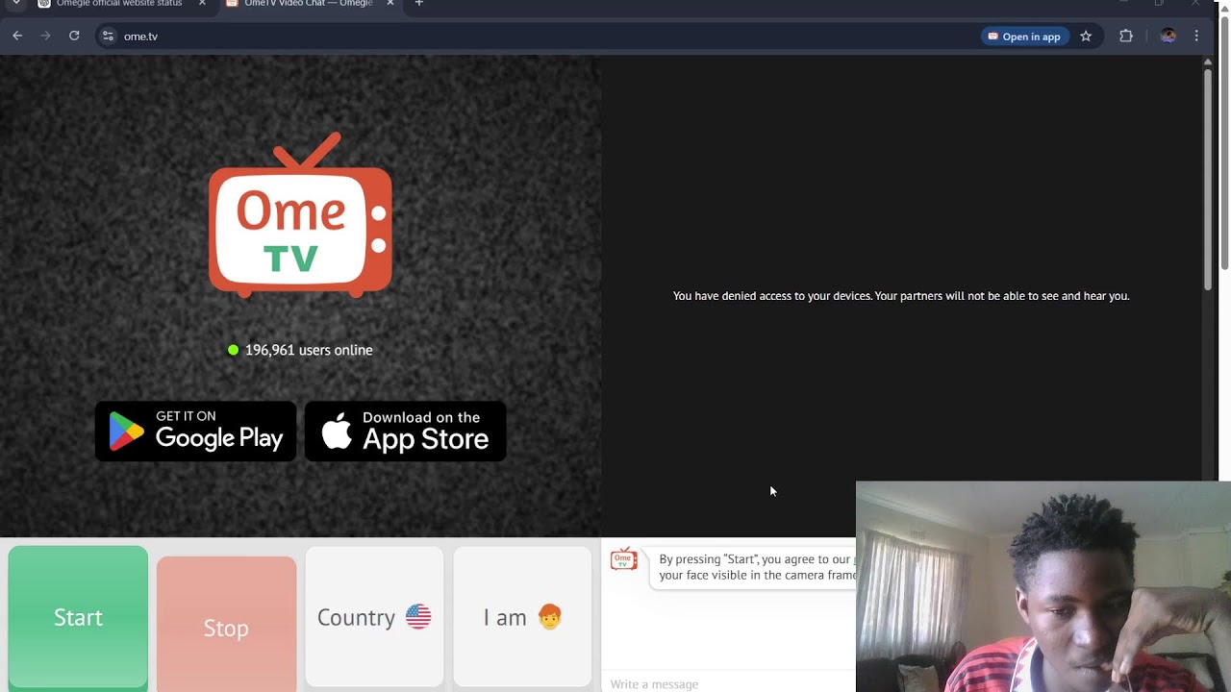Close the Omegle official website status tab
Image resolution: width=1231 pixels, height=692 pixels.
202,4
